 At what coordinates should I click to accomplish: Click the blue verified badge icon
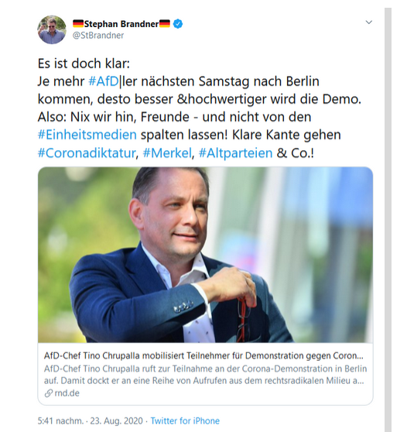tap(178, 24)
